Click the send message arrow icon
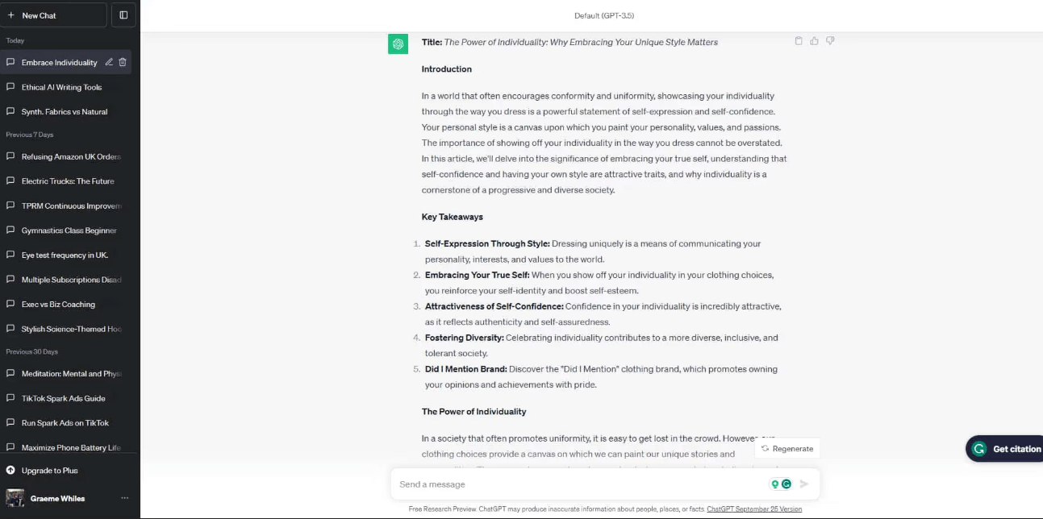The image size is (1043, 519). [804, 484]
